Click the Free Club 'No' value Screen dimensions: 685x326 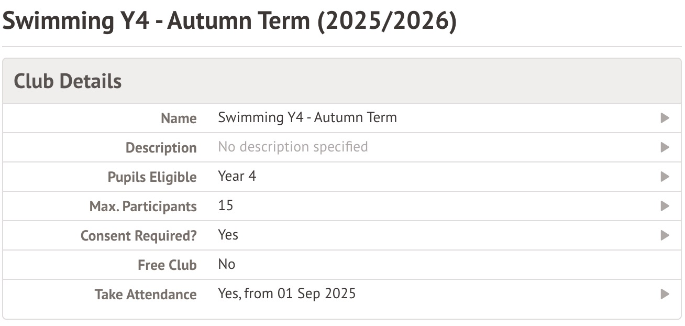pos(226,264)
